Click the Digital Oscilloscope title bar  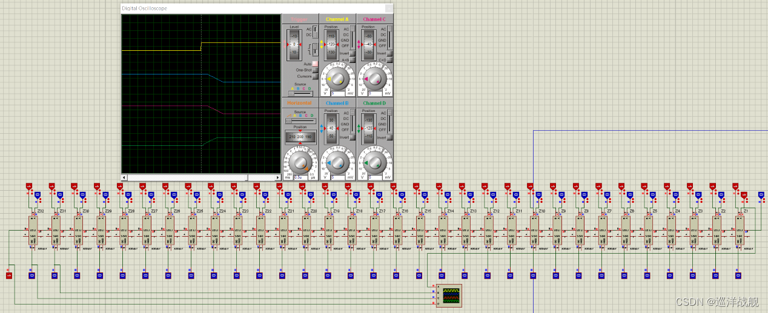click(257, 8)
